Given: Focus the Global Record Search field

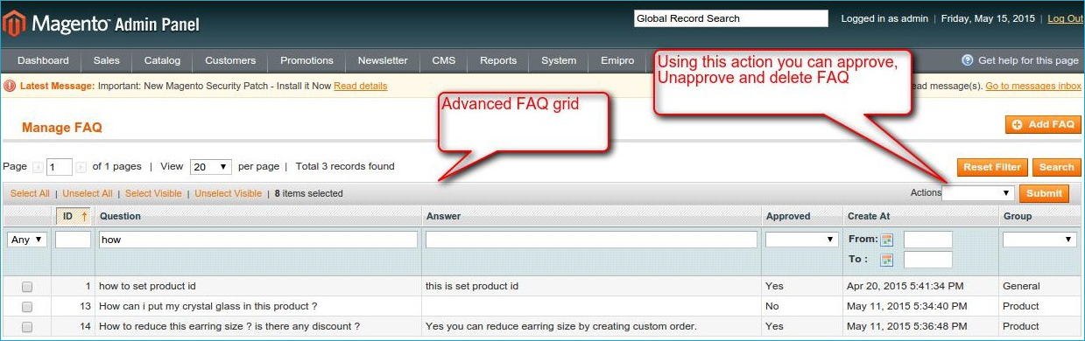Looking at the screenshot, I should click(730, 18).
